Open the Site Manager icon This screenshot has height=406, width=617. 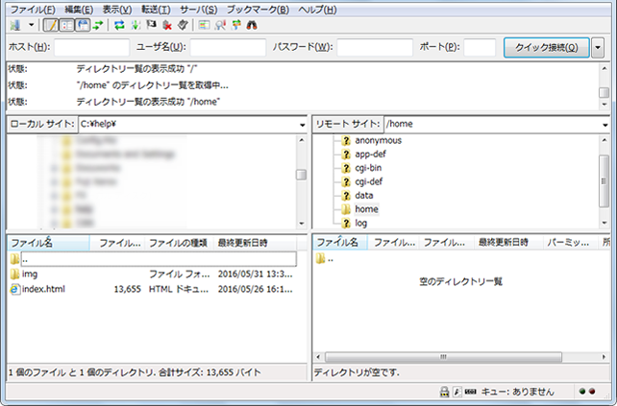point(15,26)
